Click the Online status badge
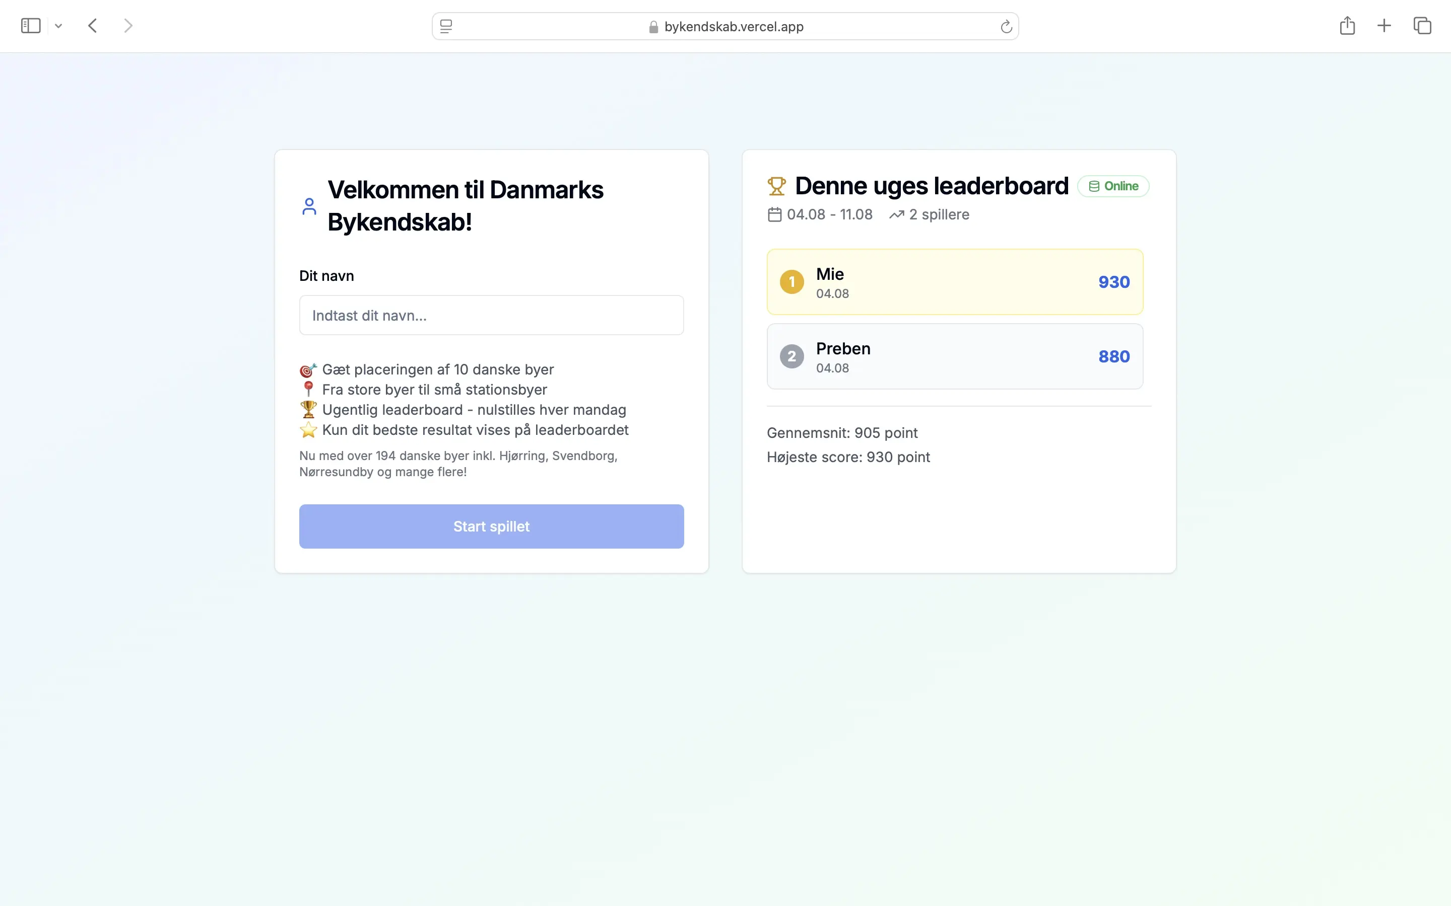 click(1112, 186)
